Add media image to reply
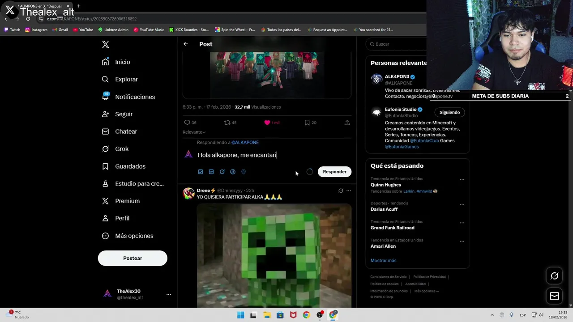573x322 pixels. [201, 172]
